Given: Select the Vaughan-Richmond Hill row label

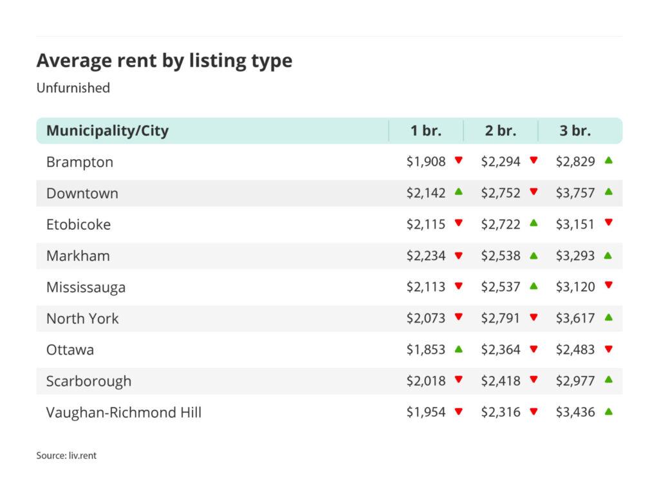Looking at the screenshot, I should click(124, 412).
